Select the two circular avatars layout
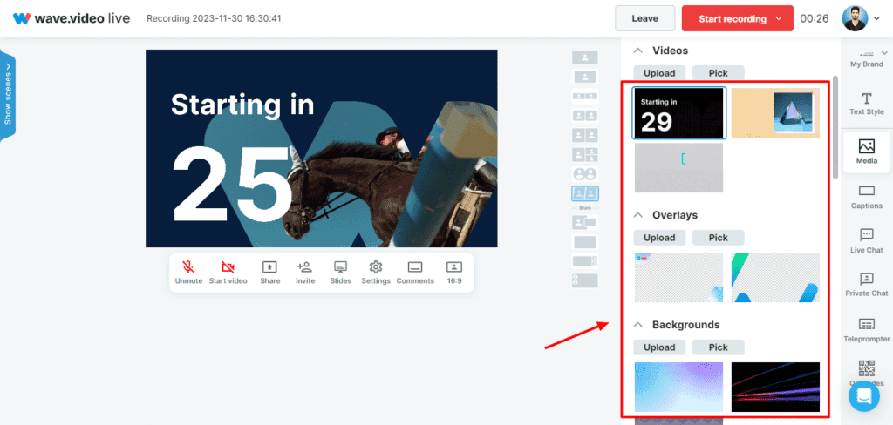The height and width of the screenshot is (425, 893). 585,174
